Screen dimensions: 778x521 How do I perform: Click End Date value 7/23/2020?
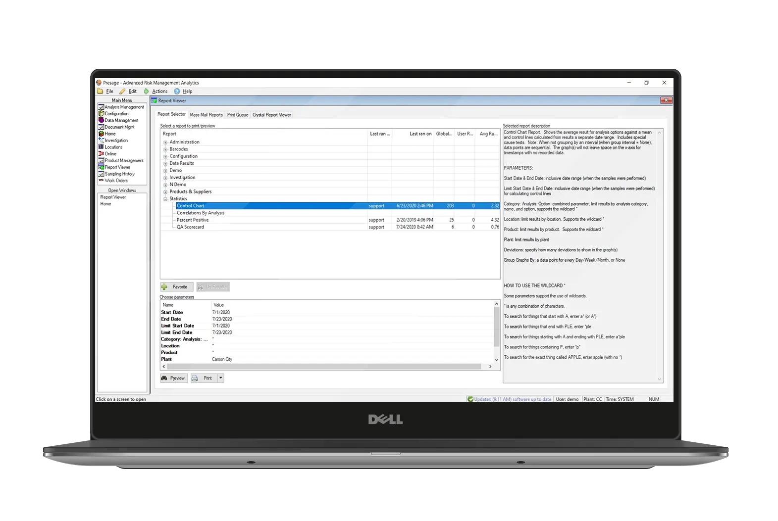(x=222, y=319)
